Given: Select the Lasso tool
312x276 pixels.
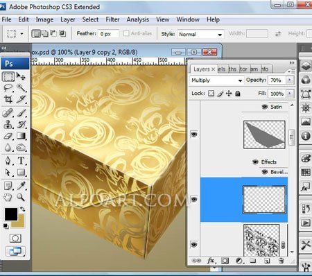Looking at the screenshot, I should point(8,88).
